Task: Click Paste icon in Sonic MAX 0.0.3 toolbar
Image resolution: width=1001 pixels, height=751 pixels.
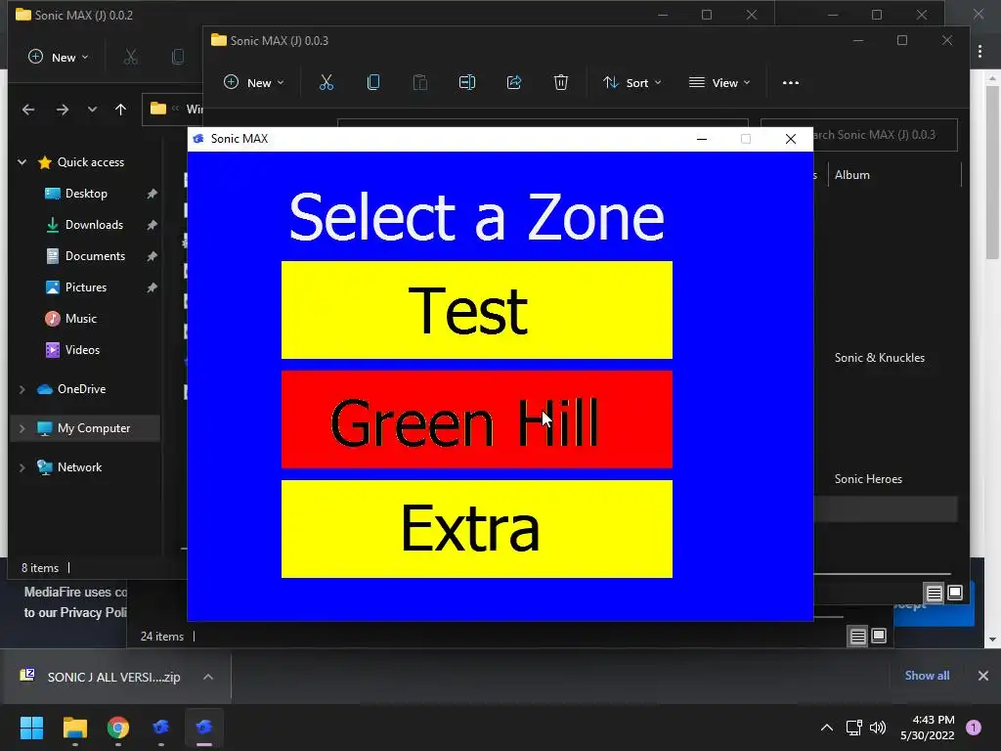Action: coord(420,82)
